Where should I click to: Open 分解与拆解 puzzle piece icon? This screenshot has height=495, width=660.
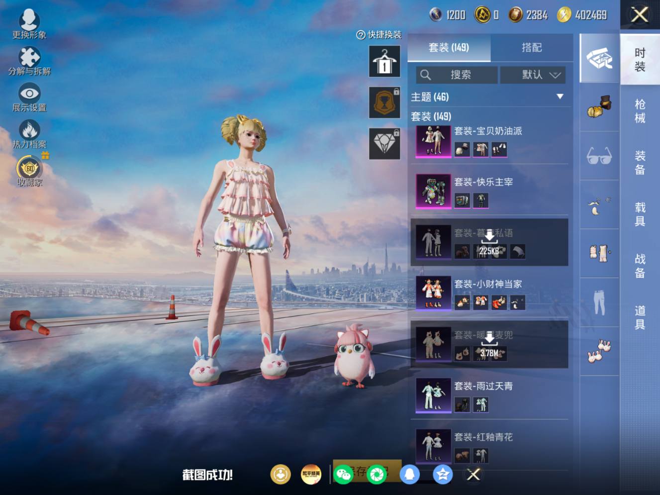click(x=29, y=61)
